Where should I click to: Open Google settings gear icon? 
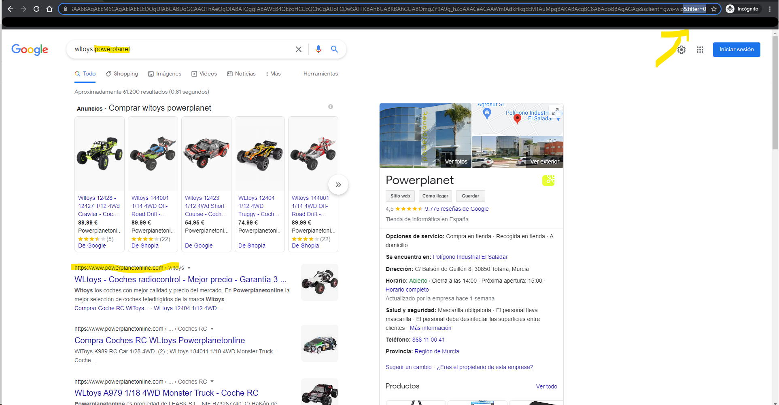[x=681, y=50]
